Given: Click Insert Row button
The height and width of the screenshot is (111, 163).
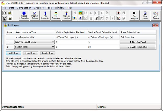Looking at the screenshot, I should pos(30,53).
